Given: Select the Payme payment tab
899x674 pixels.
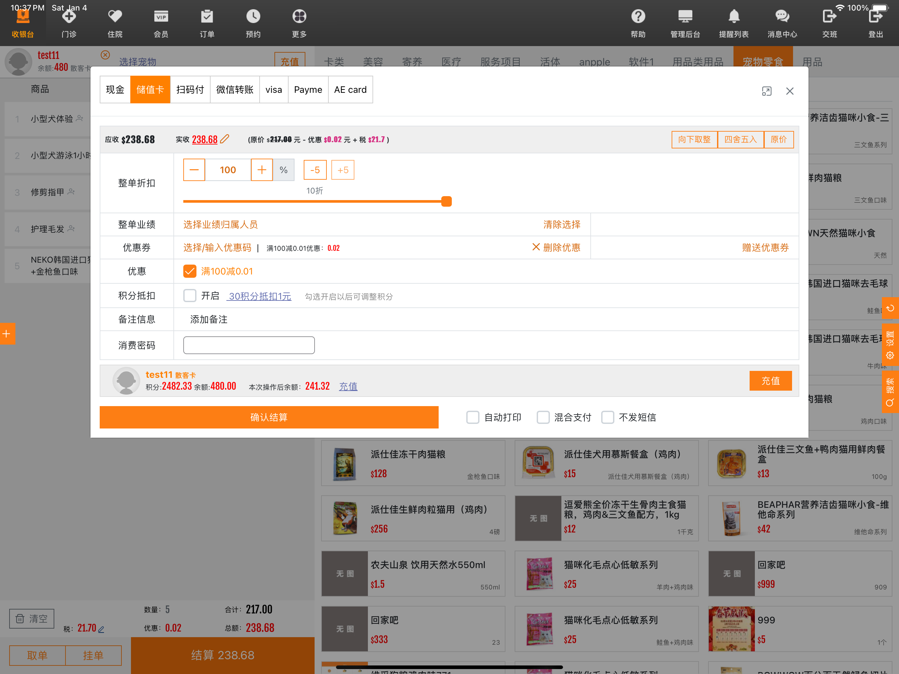Looking at the screenshot, I should [x=308, y=90].
